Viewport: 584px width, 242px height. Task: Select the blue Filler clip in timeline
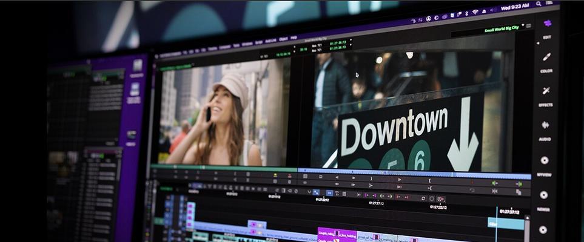click(x=506, y=224)
